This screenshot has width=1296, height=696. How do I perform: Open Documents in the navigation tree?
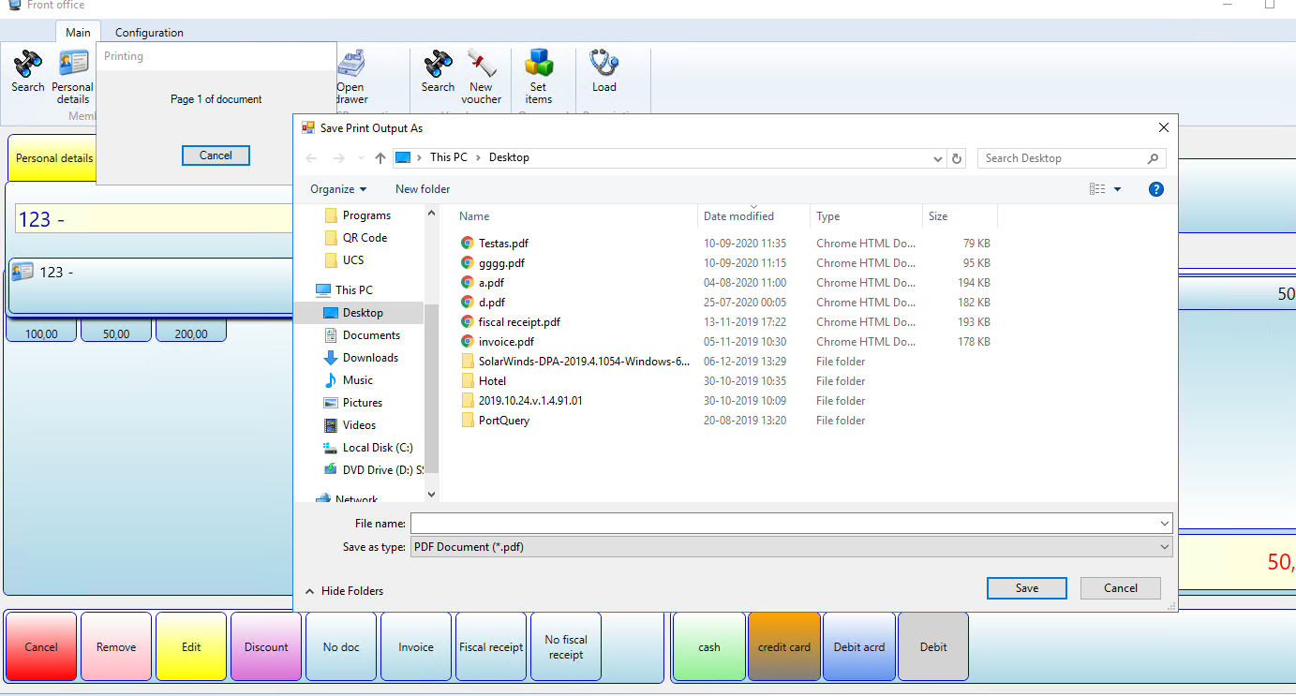coord(362,335)
